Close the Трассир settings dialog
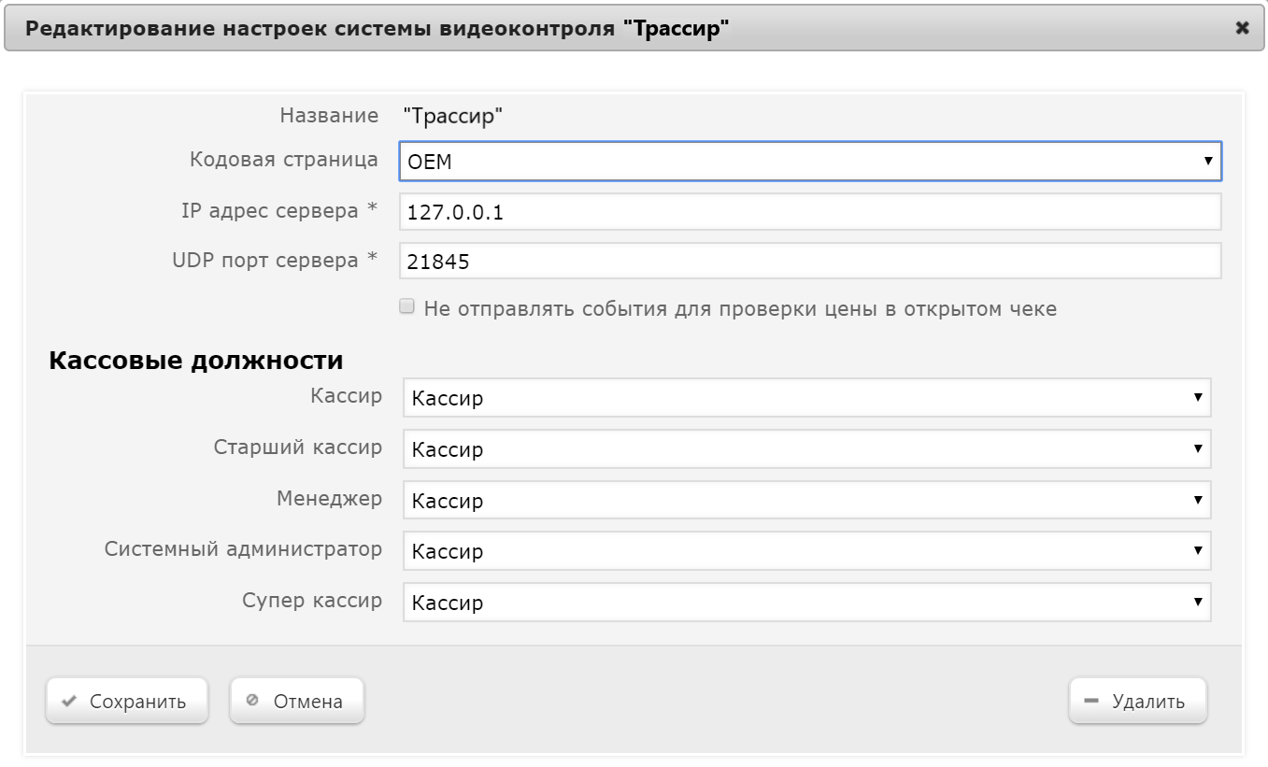This screenshot has height=767, width=1268. pos(1242,28)
